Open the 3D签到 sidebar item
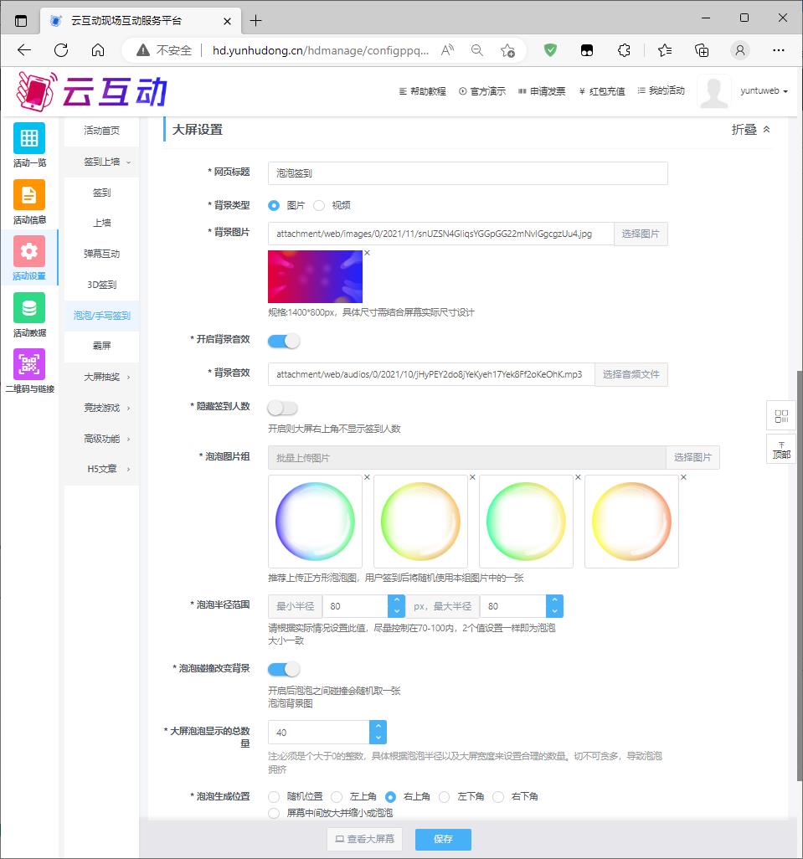 point(101,285)
